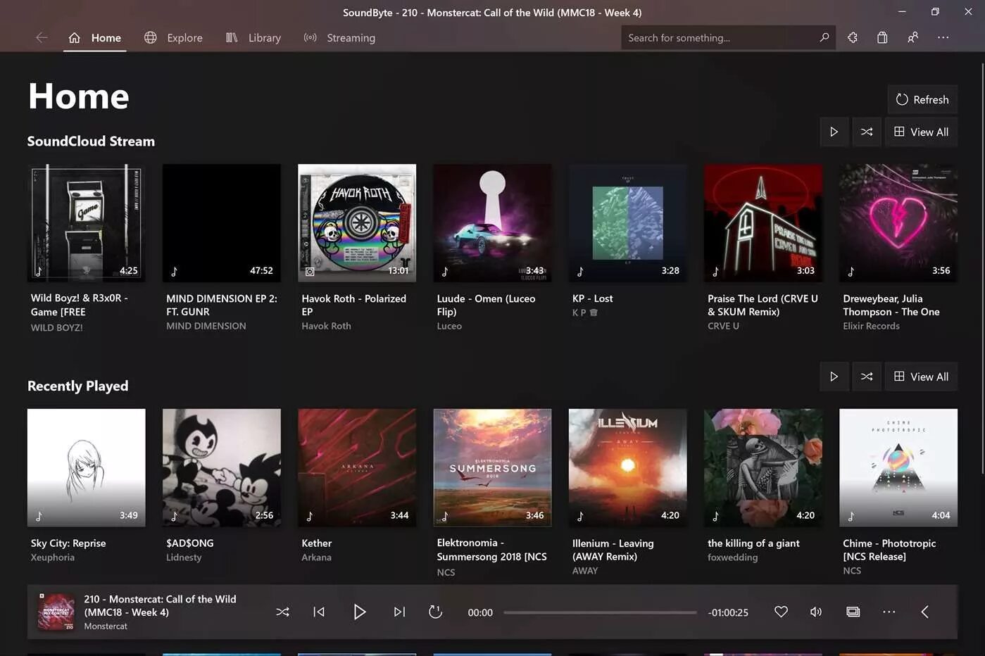985x656 pixels.
Task: Open $AD$ONG cartoon thumbnail
Action: pyautogui.click(x=222, y=468)
